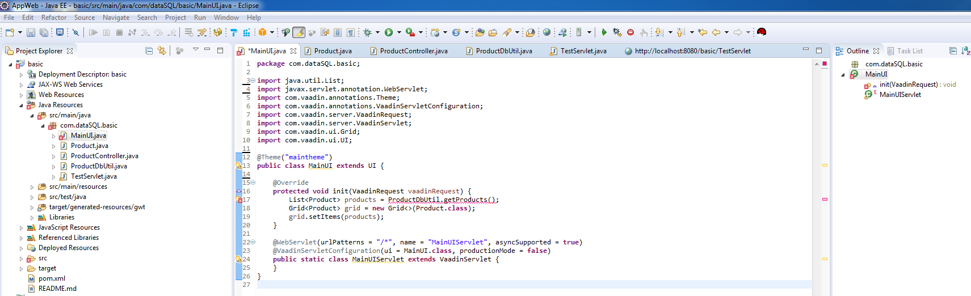Toggle Link with Editor in Project Explorer
971x296 pixels.
[x=162, y=51]
